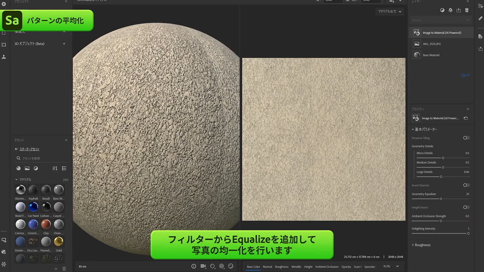Switch Assets panel to list view icon

click(64, 168)
